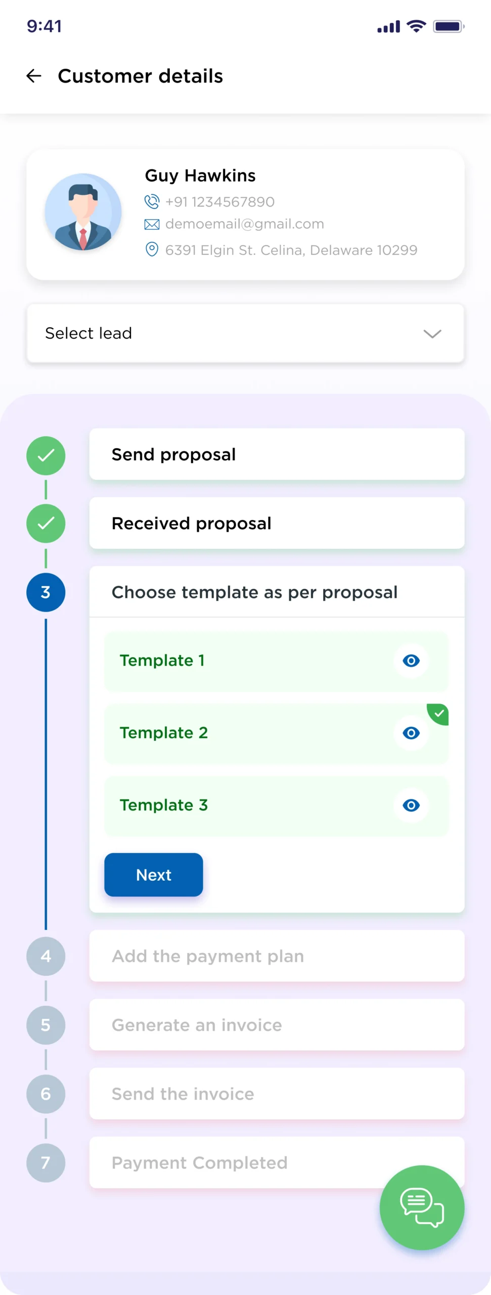Preview Template 3 with eye icon
The image size is (491, 1295).
pos(411,805)
